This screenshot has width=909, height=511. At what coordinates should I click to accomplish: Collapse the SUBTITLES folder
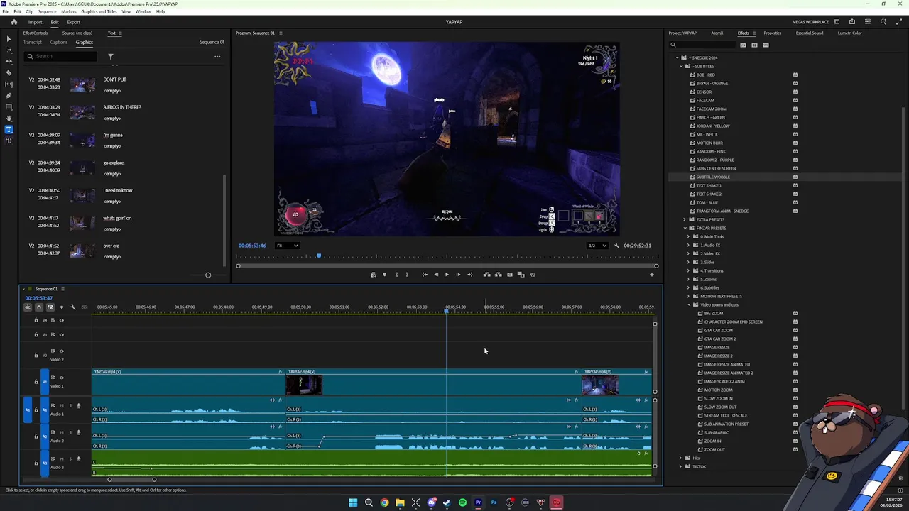point(681,66)
